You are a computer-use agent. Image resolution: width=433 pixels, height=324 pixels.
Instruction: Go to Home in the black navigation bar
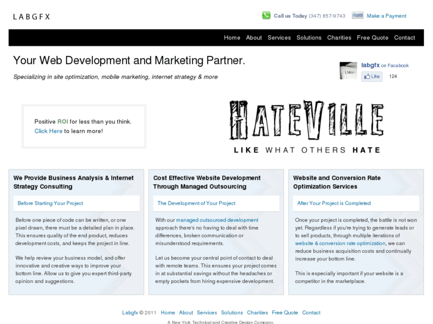(232, 38)
